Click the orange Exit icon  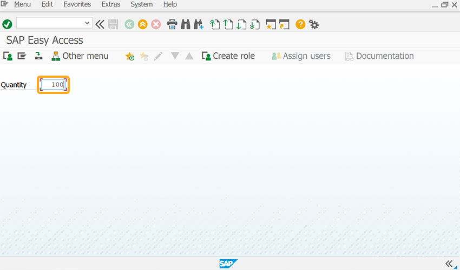[142, 24]
